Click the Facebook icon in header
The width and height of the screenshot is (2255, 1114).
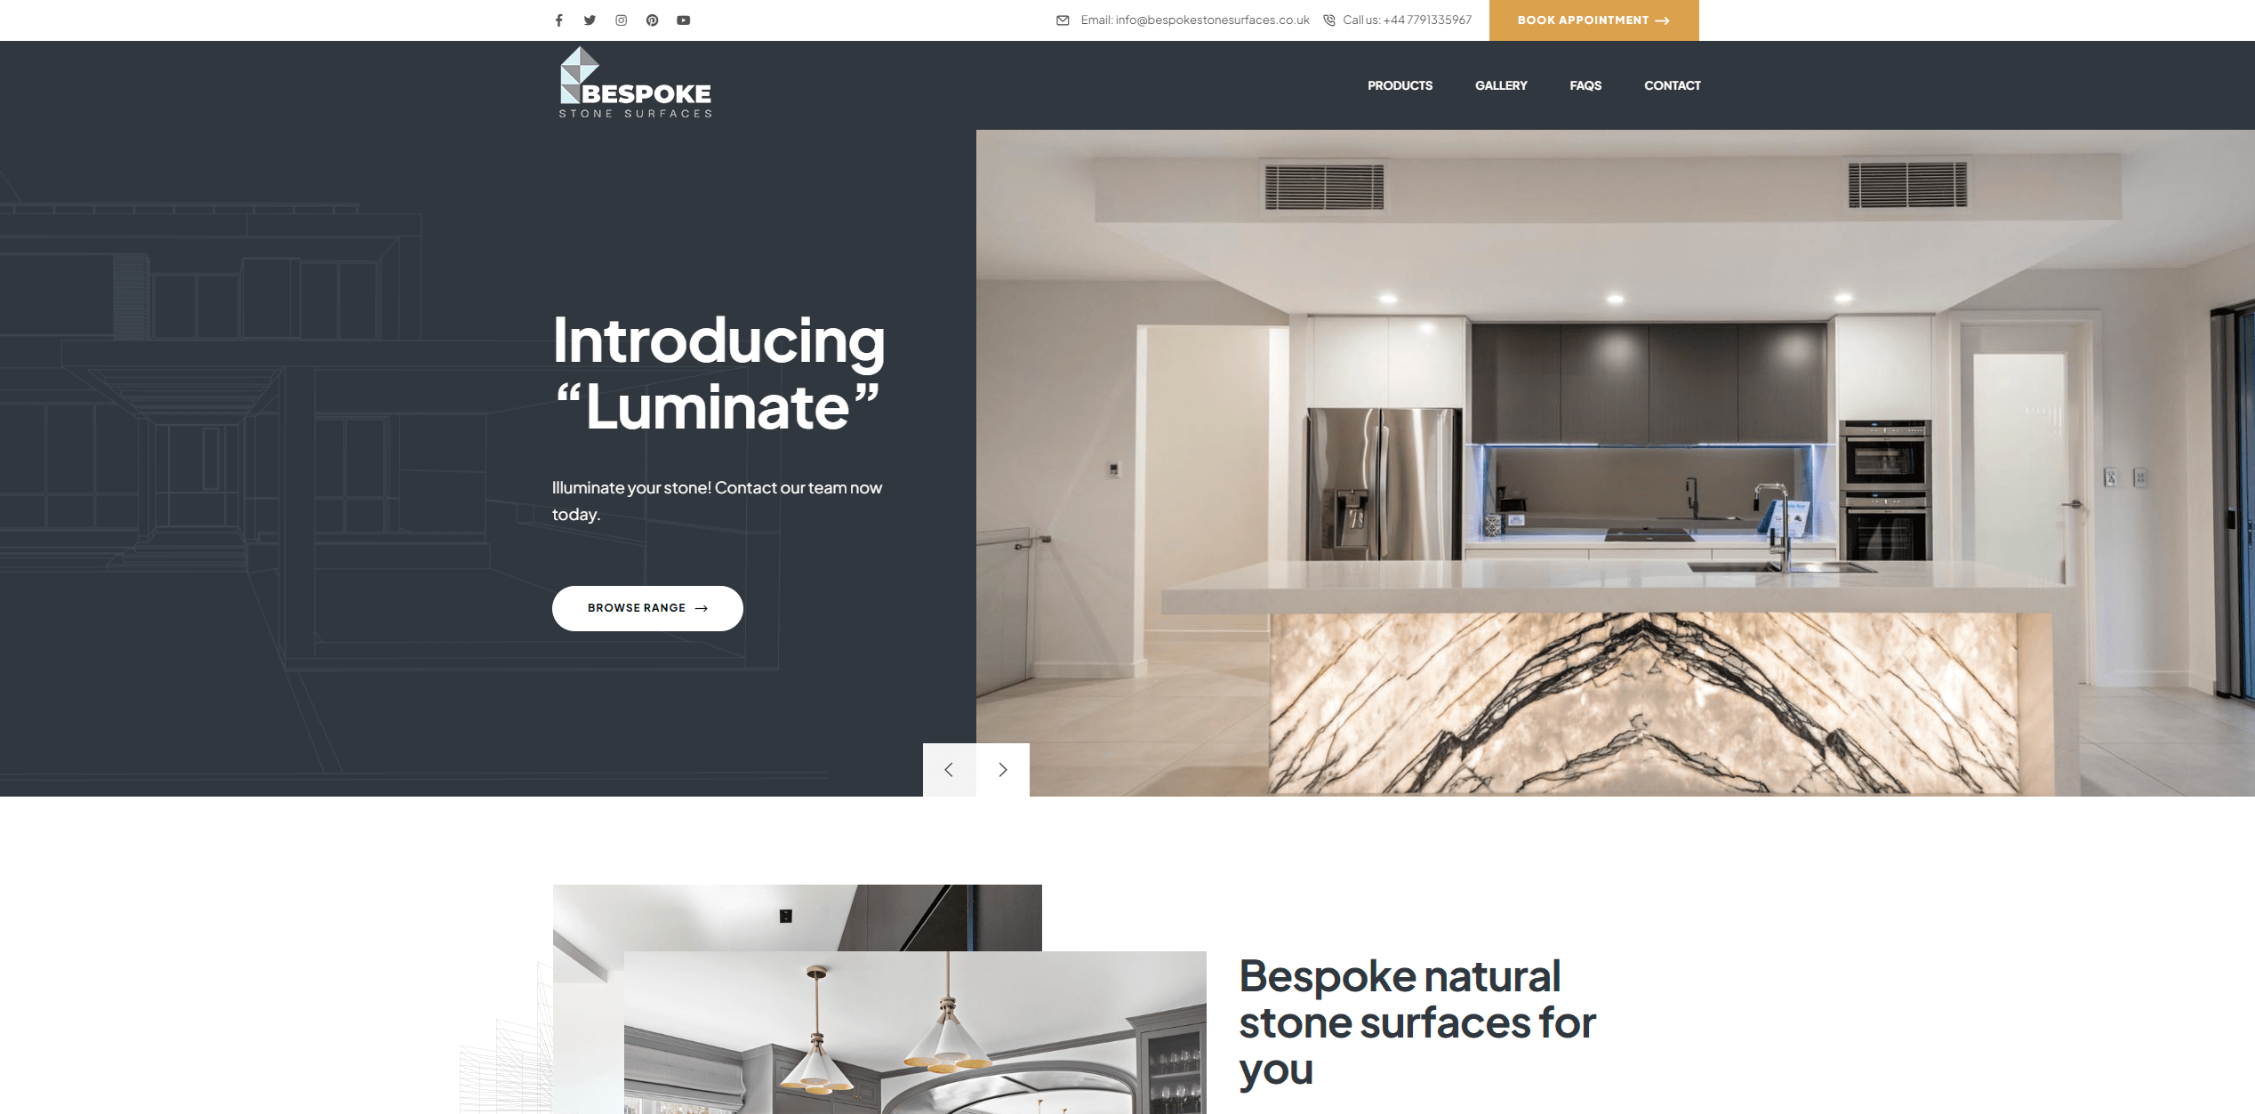click(558, 19)
